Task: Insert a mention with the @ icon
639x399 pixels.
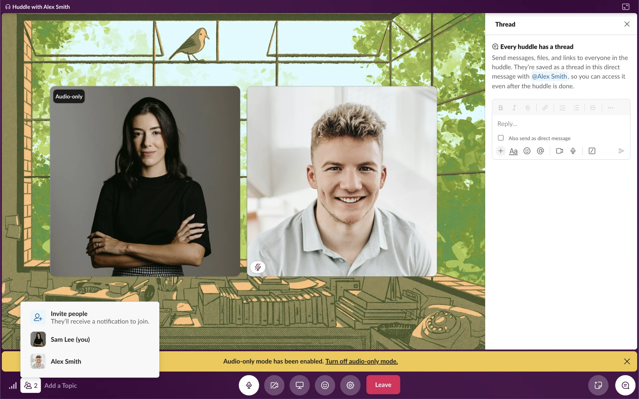Action: [540, 151]
